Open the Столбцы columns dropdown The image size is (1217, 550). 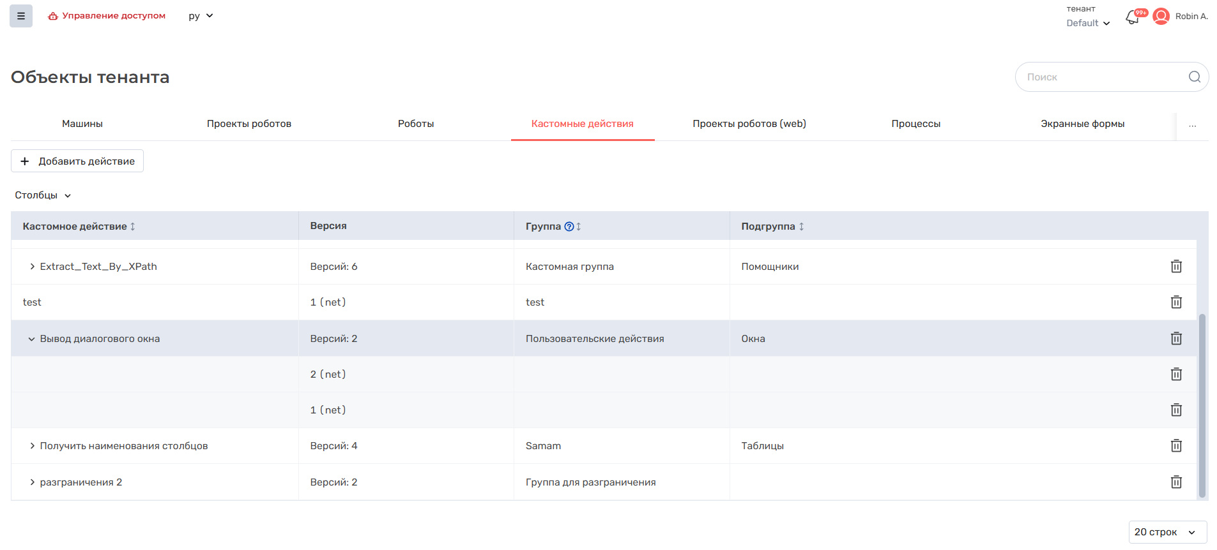pos(43,195)
